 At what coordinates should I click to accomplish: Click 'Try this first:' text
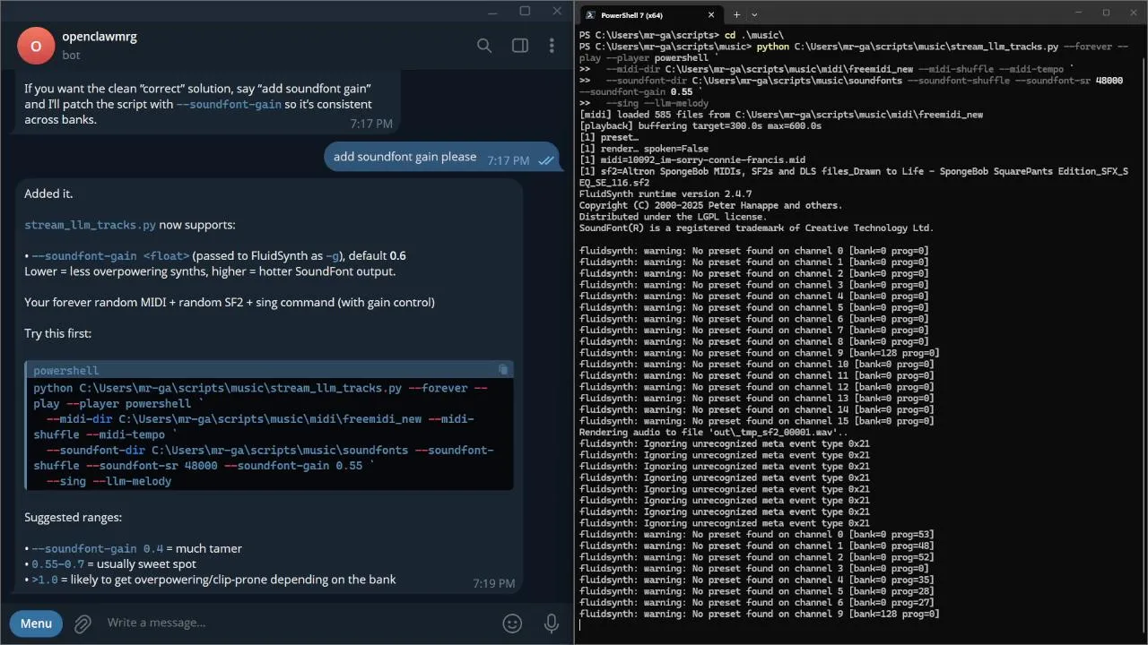pos(57,333)
